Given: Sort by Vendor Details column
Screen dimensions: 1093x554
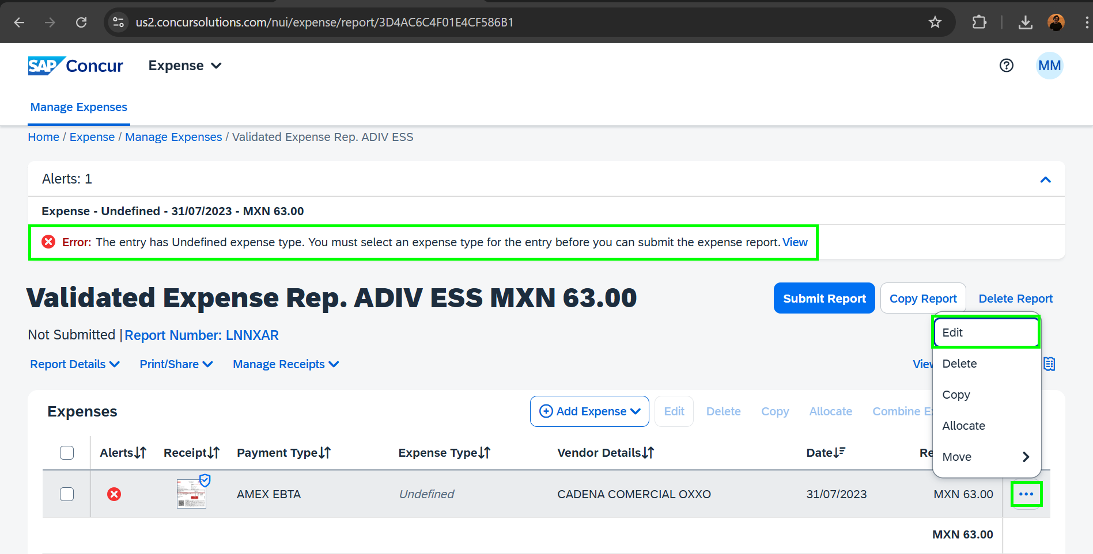Looking at the screenshot, I should 606,453.
